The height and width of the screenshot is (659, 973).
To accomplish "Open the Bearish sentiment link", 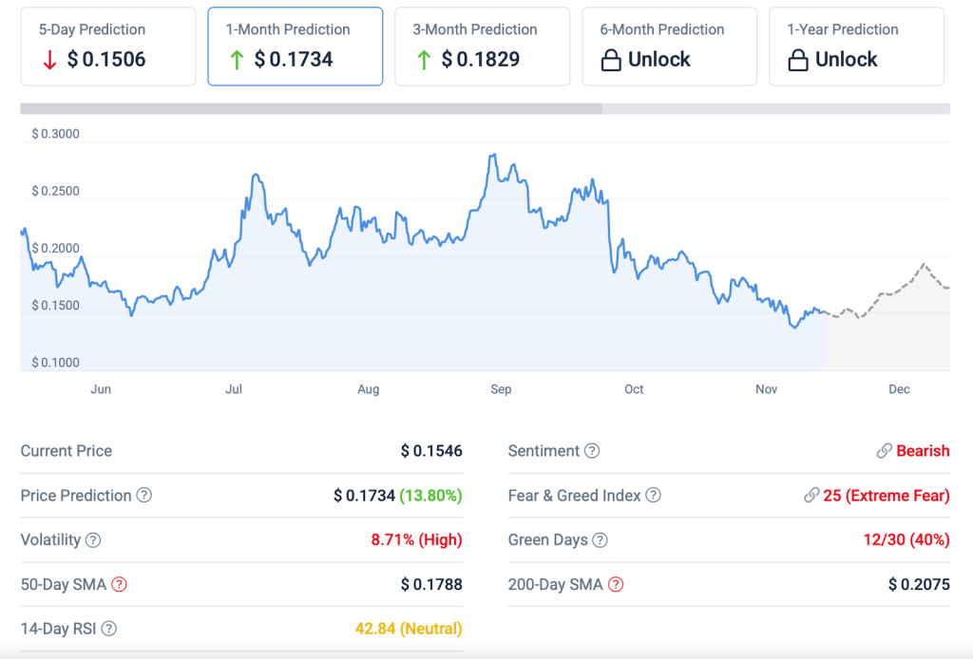I will (923, 451).
